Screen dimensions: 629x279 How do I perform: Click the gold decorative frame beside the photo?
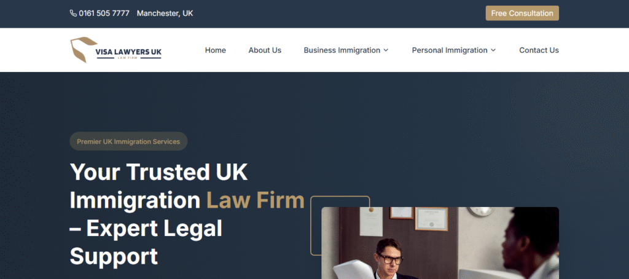tap(340, 226)
